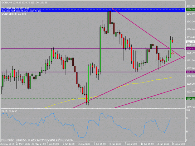Viewport: 195px width, 146px height.
Task: Select the green dashed horizontal line
Action: [93, 99]
